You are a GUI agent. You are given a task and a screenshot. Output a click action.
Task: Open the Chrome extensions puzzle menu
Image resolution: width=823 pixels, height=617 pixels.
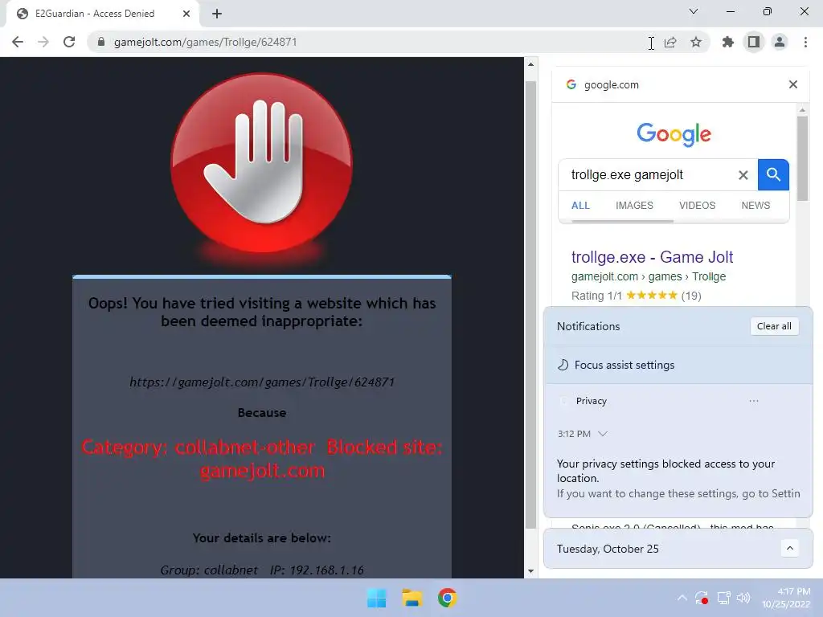728,42
